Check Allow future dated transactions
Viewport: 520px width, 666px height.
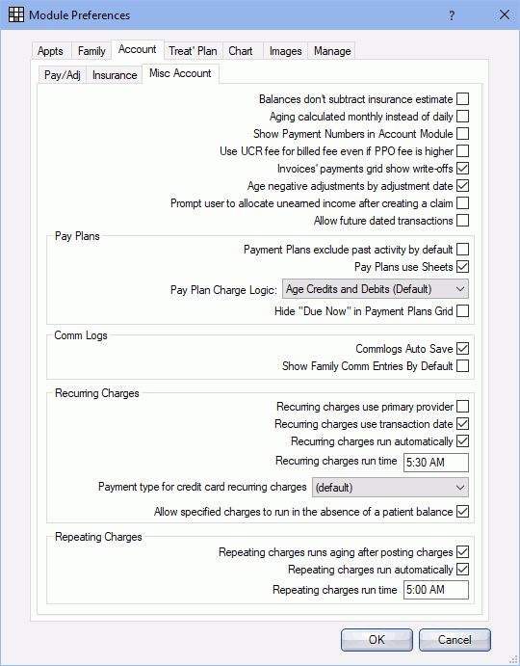[462, 221]
